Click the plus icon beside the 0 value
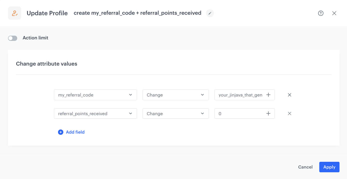This screenshot has width=347, height=179. (x=268, y=113)
